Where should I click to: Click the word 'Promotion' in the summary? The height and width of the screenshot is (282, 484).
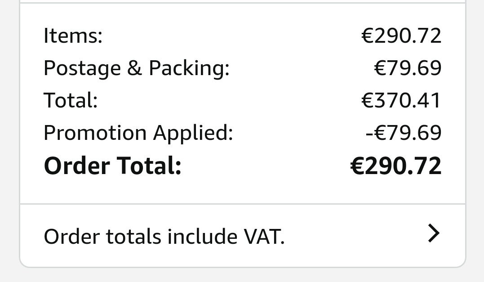point(95,133)
